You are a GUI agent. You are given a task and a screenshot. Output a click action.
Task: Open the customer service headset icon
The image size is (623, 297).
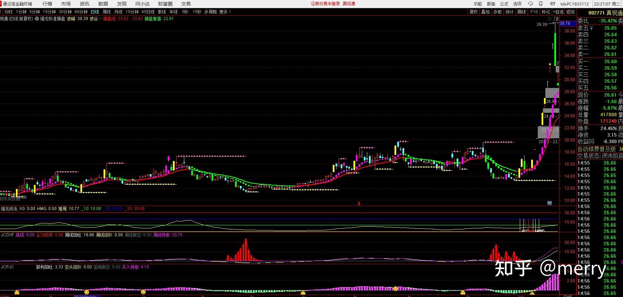530,4
